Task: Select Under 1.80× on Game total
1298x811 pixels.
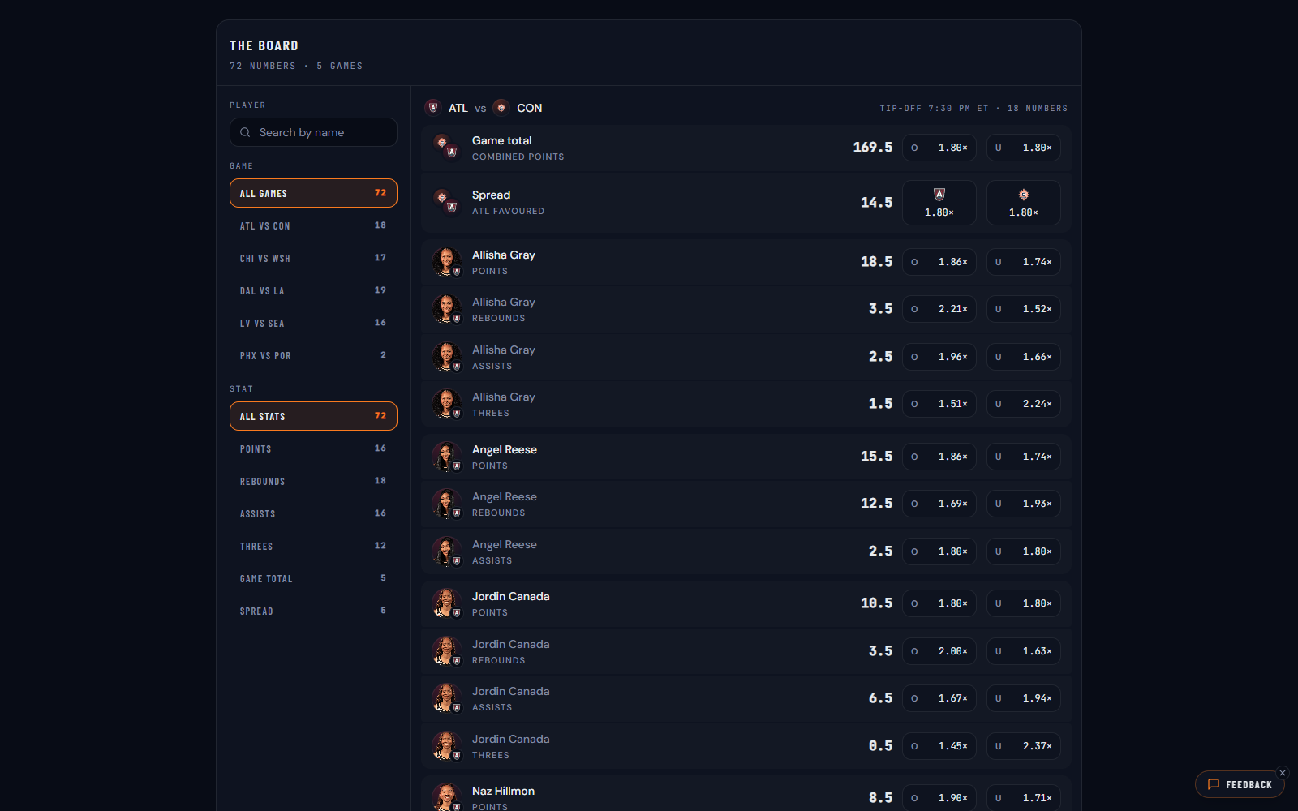Action: (x=1024, y=148)
